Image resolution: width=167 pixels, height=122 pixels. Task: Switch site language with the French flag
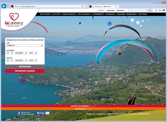(x=155, y=10)
